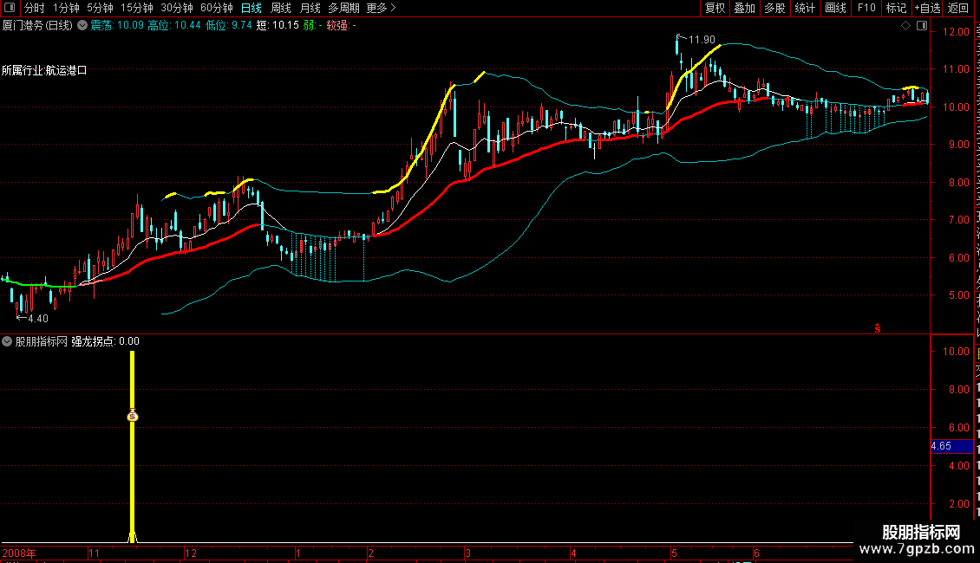Viewport: 980px width, 563px height.
Task: Click the 2008年 timeline label
Action: (x=19, y=553)
